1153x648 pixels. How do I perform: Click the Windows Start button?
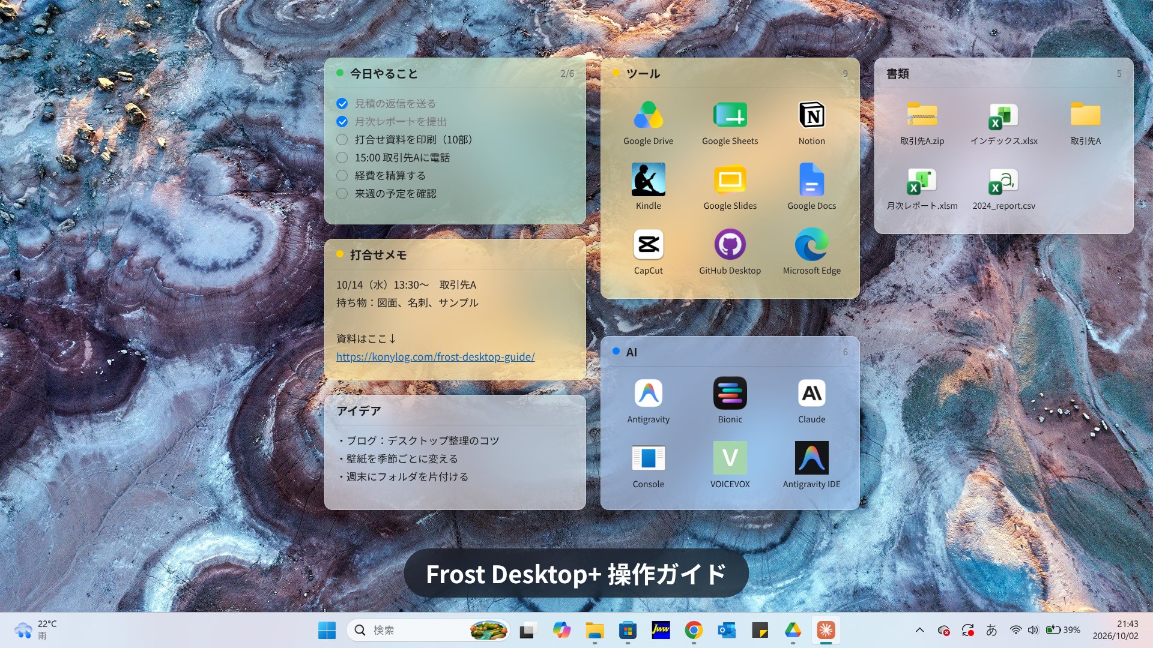click(x=327, y=630)
